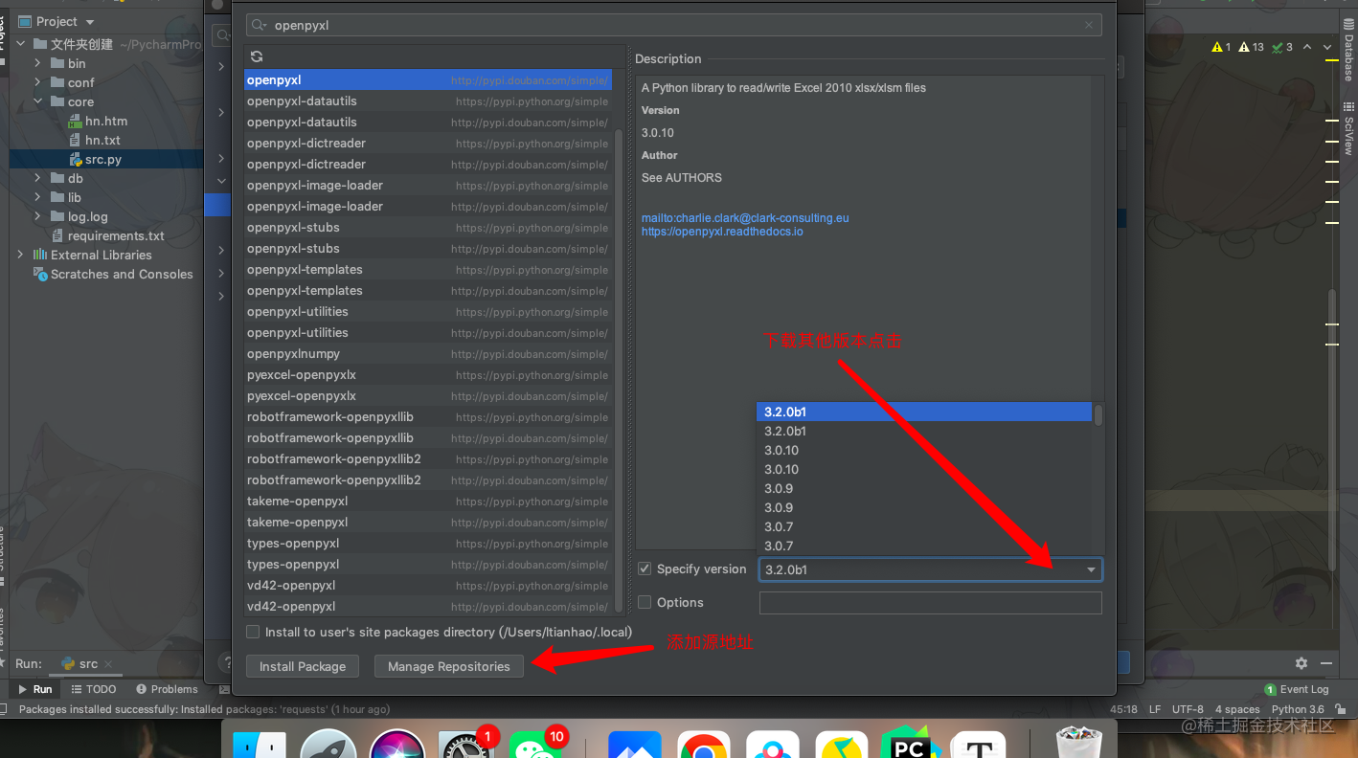Open Typora from the dock
1358x758 pixels.
978,747
